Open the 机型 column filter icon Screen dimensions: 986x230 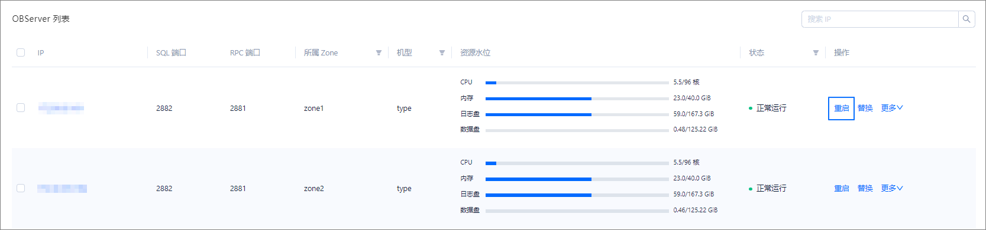click(442, 53)
